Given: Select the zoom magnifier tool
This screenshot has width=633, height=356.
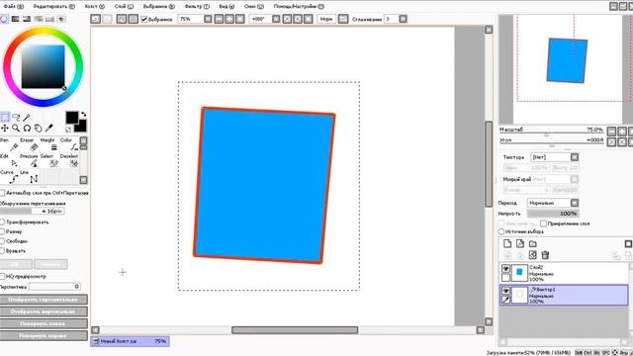Looking at the screenshot, I should click(x=16, y=128).
